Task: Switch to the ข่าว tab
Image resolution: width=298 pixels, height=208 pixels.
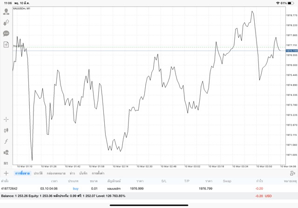Action: (x=72, y=173)
